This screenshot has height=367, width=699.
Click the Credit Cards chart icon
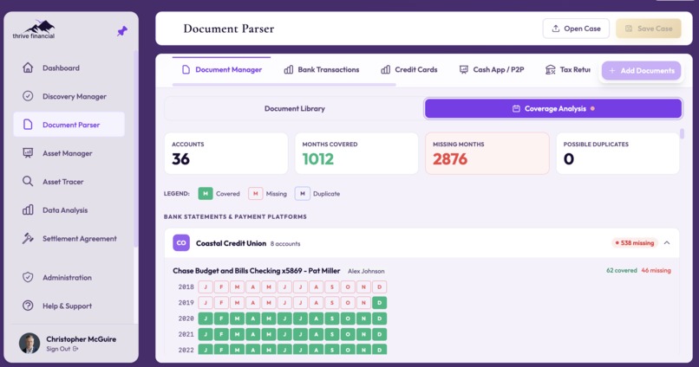pyautogui.click(x=386, y=69)
